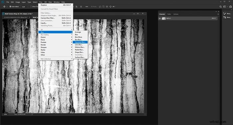Image resolution: width=233 pixels, height=125 pixels.
Task: Open the Help menu
Action: (63, 2)
